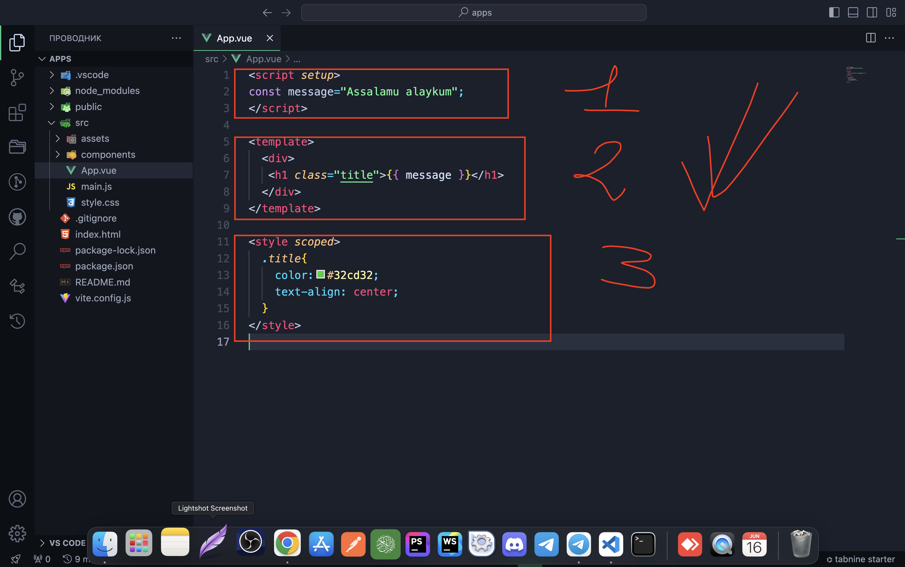905x567 pixels.
Task: Click the #32cd32 color swatch in code
Action: [320, 274]
